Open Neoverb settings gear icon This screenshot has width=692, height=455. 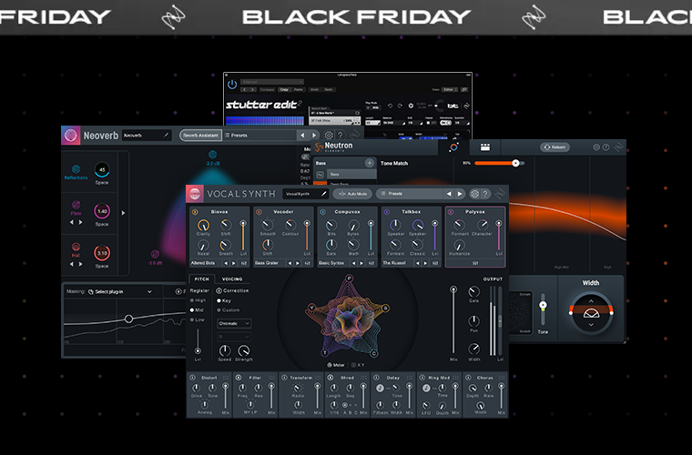[x=329, y=135]
